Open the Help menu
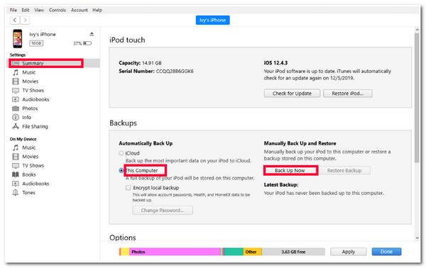Viewport: 426px width, 268px height. pos(97,10)
